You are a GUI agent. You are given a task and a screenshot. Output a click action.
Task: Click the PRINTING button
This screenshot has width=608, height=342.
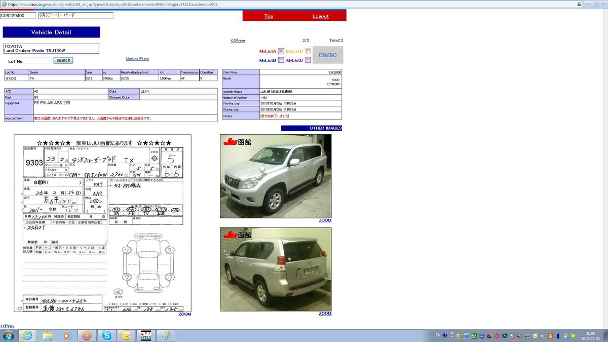click(327, 55)
